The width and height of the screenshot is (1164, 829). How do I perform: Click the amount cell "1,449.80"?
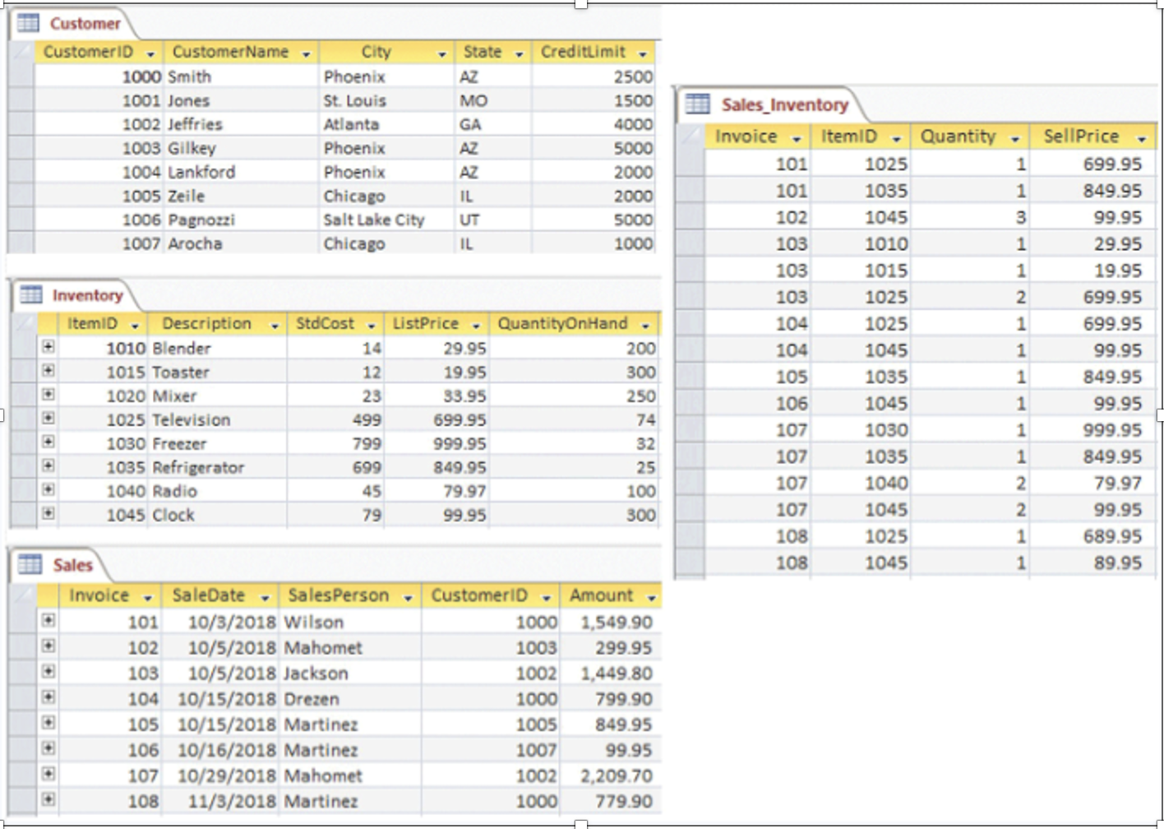(x=610, y=673)
